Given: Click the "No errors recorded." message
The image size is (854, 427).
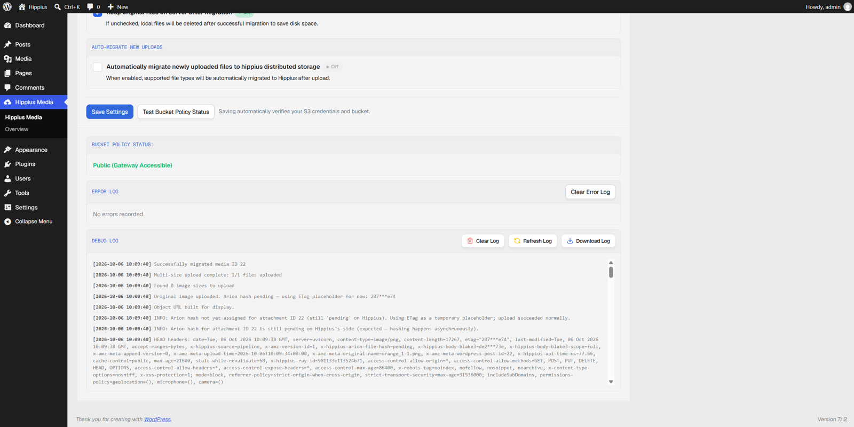Looking at the screenshot, I should [118, 215].
